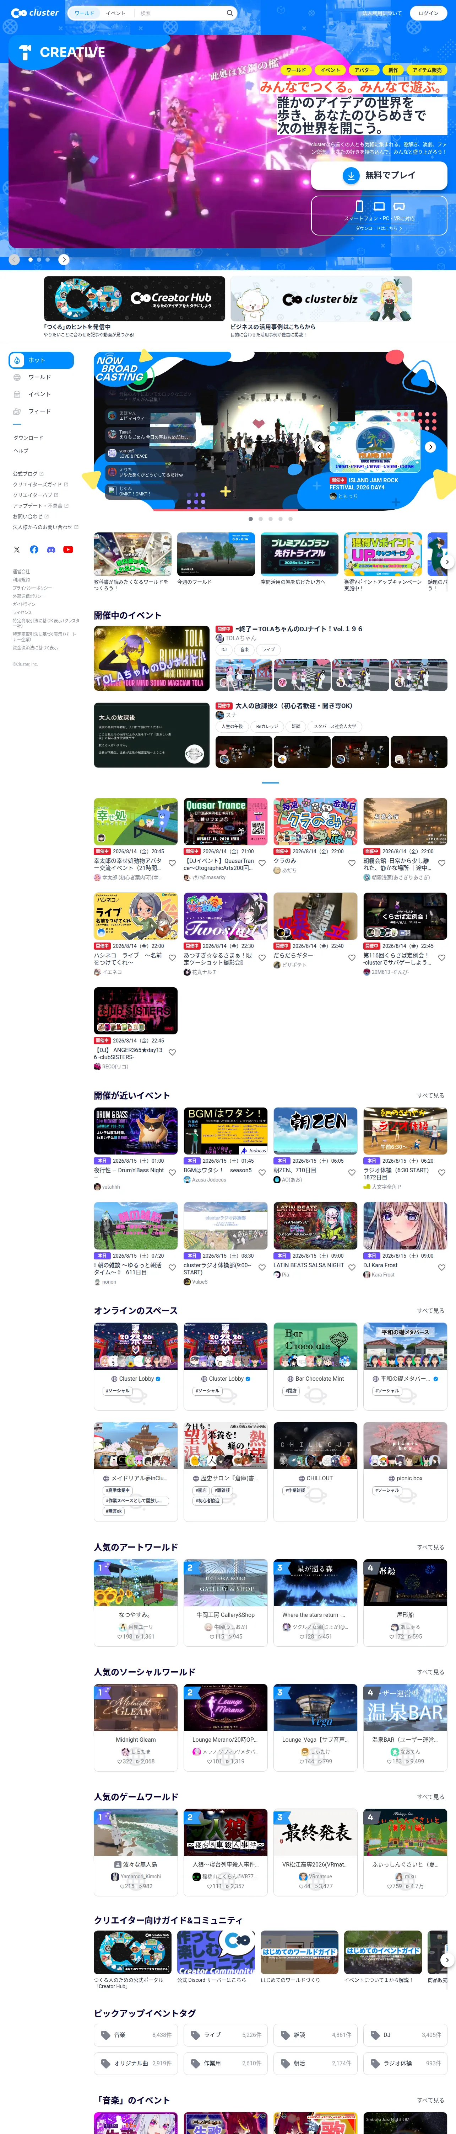
Task: Switch to the イベント tab in header
Action: 116,13
